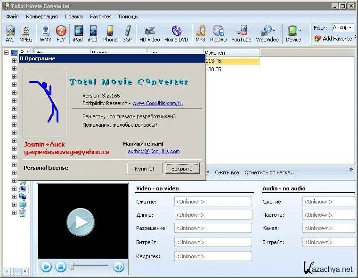Click the Купить! button
The width and height of the screenshot is (358, 278).
[145, 169]
